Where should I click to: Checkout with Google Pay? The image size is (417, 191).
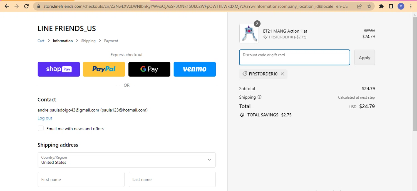click(149, 69)
